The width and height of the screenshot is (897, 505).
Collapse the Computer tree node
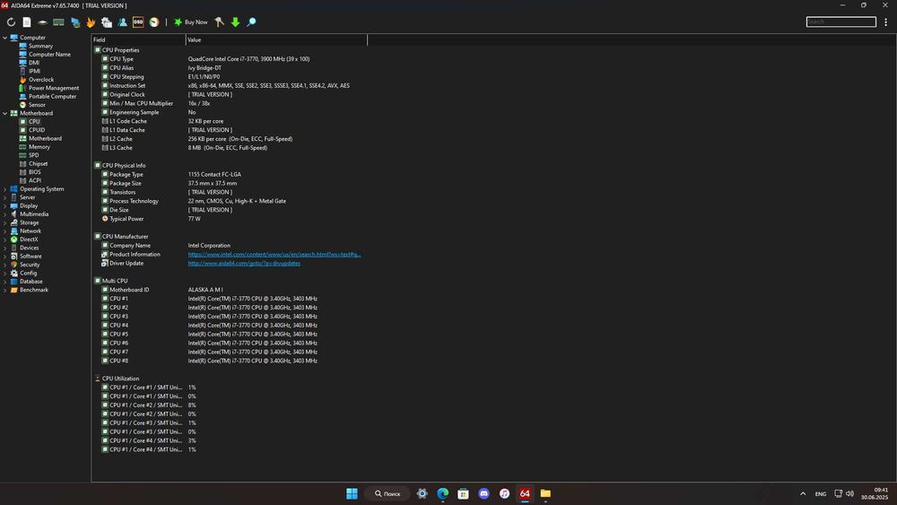point(5,38)
